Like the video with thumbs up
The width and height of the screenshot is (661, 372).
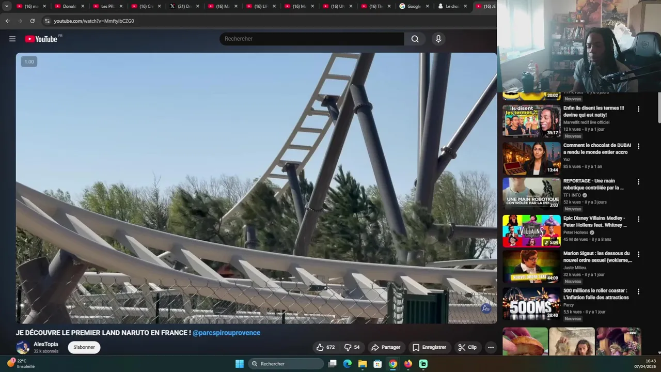(326, 347)
